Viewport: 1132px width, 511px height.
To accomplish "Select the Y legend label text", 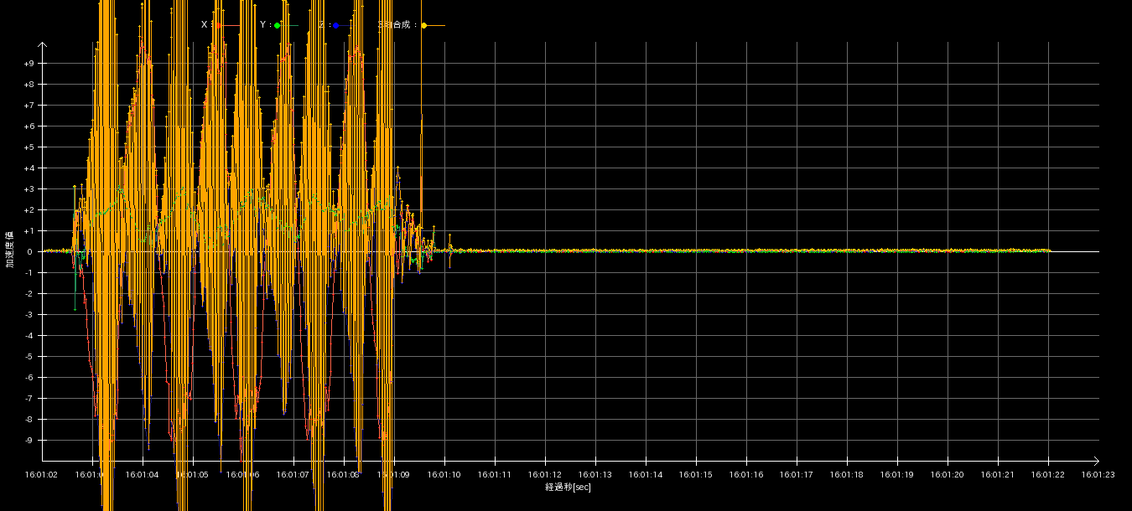I will click(263, 25).
